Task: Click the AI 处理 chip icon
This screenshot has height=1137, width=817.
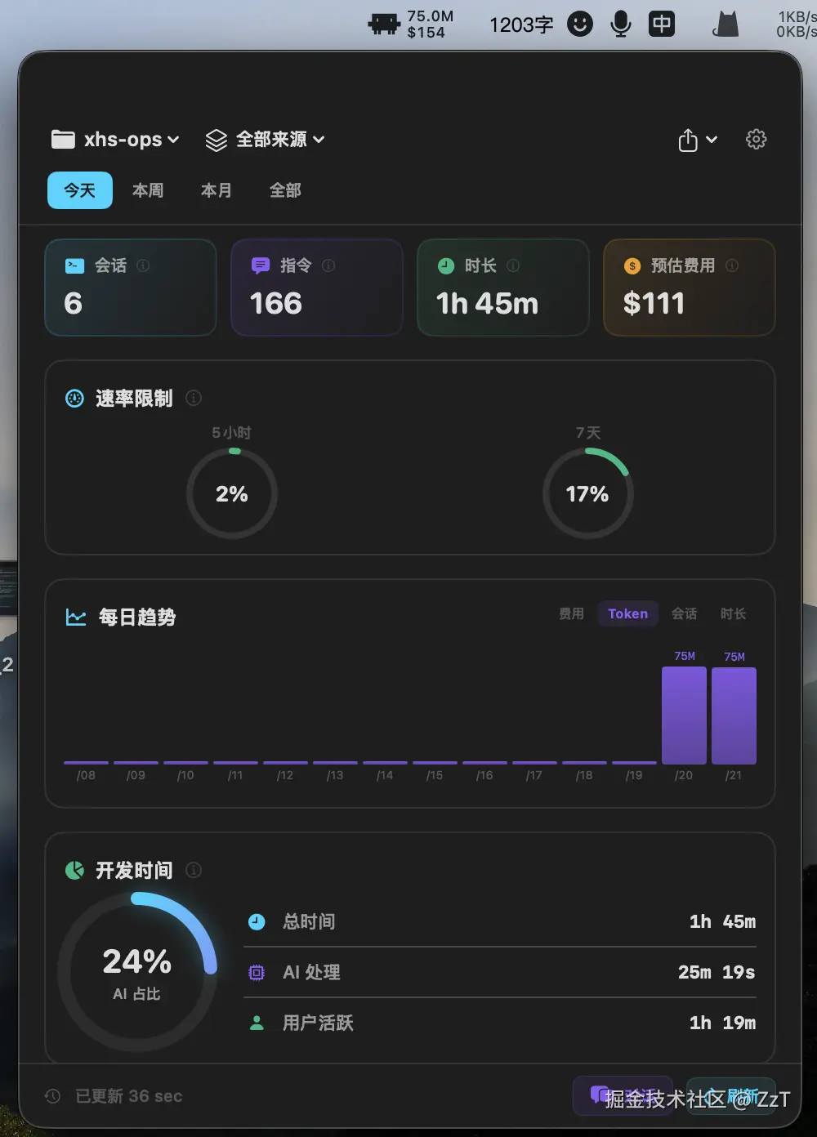Action: pyautogui.click(x=256, y=972)
